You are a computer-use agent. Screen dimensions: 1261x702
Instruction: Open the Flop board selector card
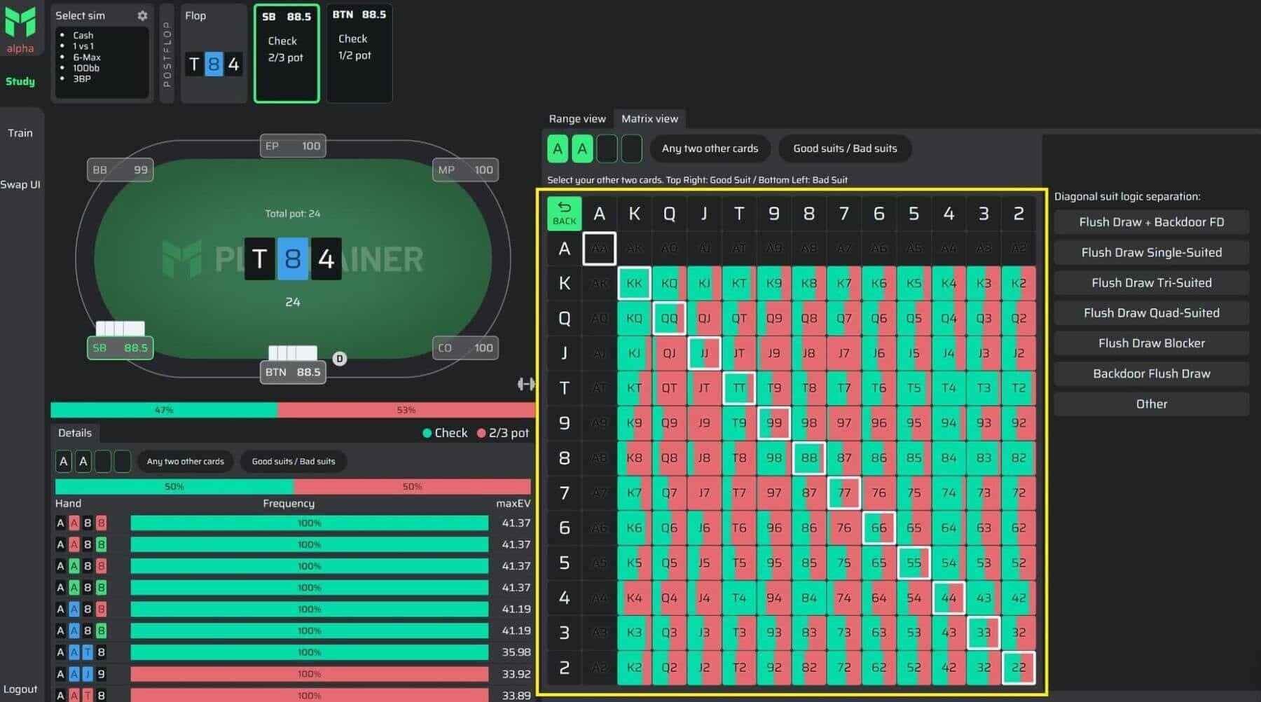214,54
